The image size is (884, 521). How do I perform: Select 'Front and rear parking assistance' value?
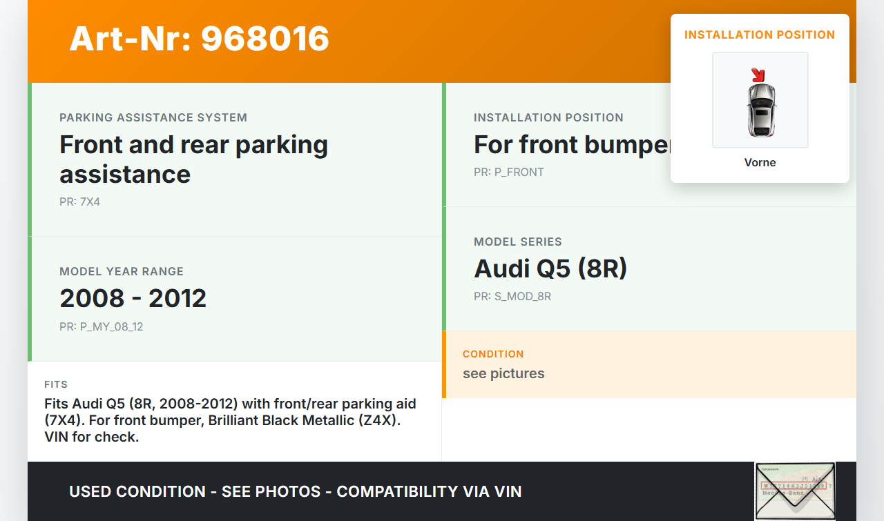tap(193, 159)
